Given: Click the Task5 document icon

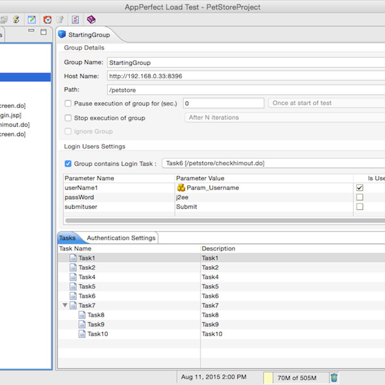Looking at the screenshot, I should tap(73, 287).
